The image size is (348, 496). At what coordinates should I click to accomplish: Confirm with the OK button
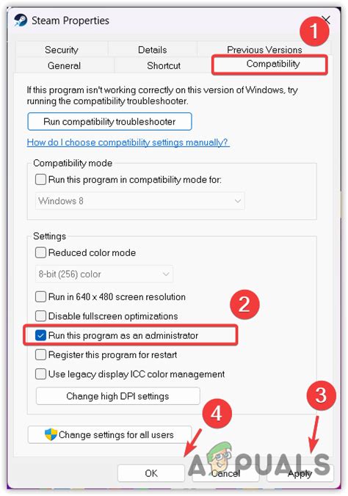[151, 473]
